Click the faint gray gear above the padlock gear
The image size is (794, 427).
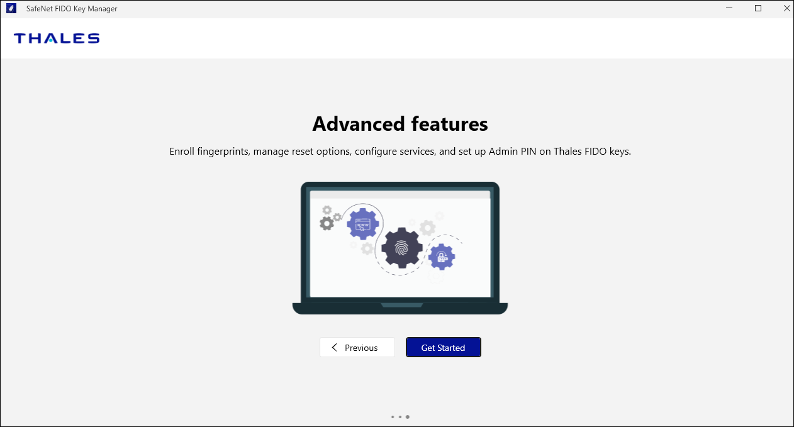[428, 227]
